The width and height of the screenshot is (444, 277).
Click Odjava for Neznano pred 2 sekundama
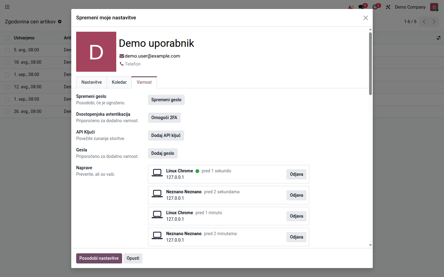click(x=296, y=195)
